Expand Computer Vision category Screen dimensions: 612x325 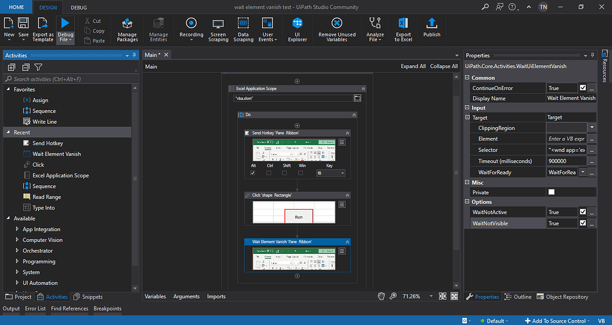17,240
